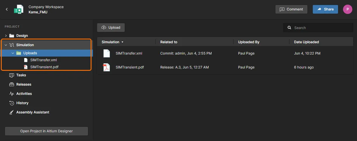Click the Share button
The width and height of the screenshot is (357, 141).
point(325,9)
